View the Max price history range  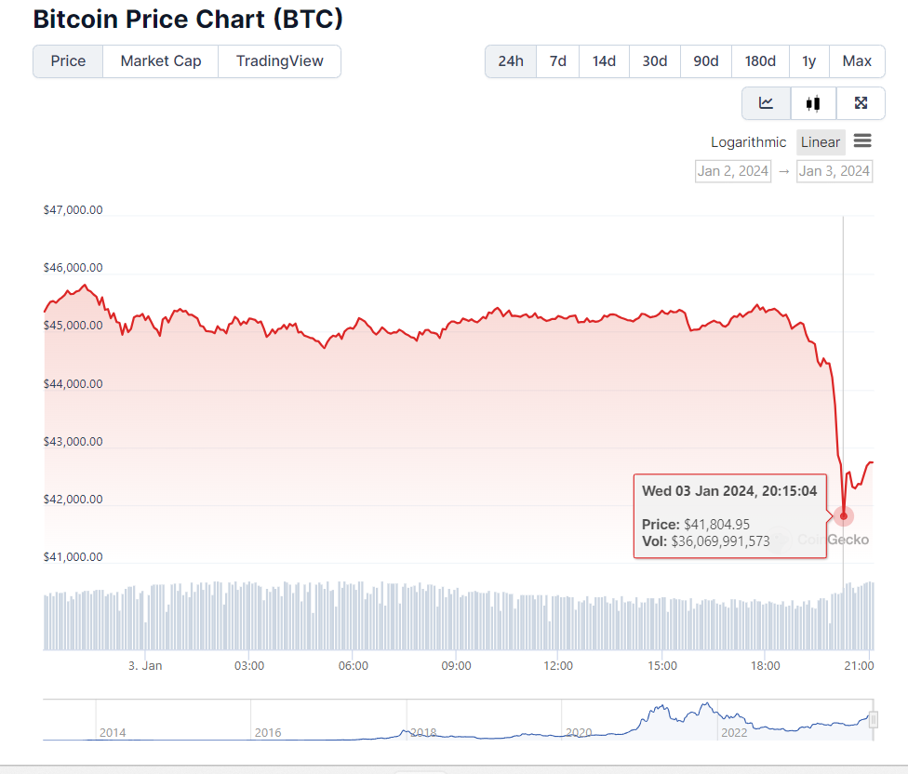click(856, 60)
